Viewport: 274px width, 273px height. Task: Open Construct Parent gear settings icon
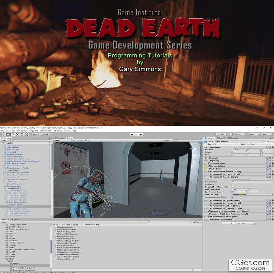(x=272, y=219)
